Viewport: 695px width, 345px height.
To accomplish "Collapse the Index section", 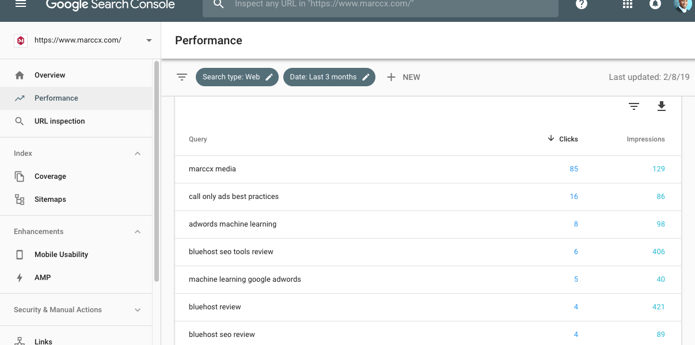I will [x=138, y=154].
